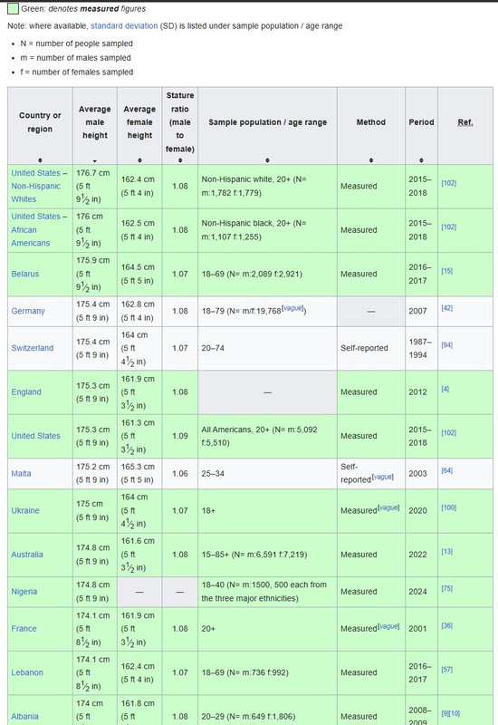498x725 pixels.
Task: Select the Australia 15–85+ sample cell
Action: (267, 555)
